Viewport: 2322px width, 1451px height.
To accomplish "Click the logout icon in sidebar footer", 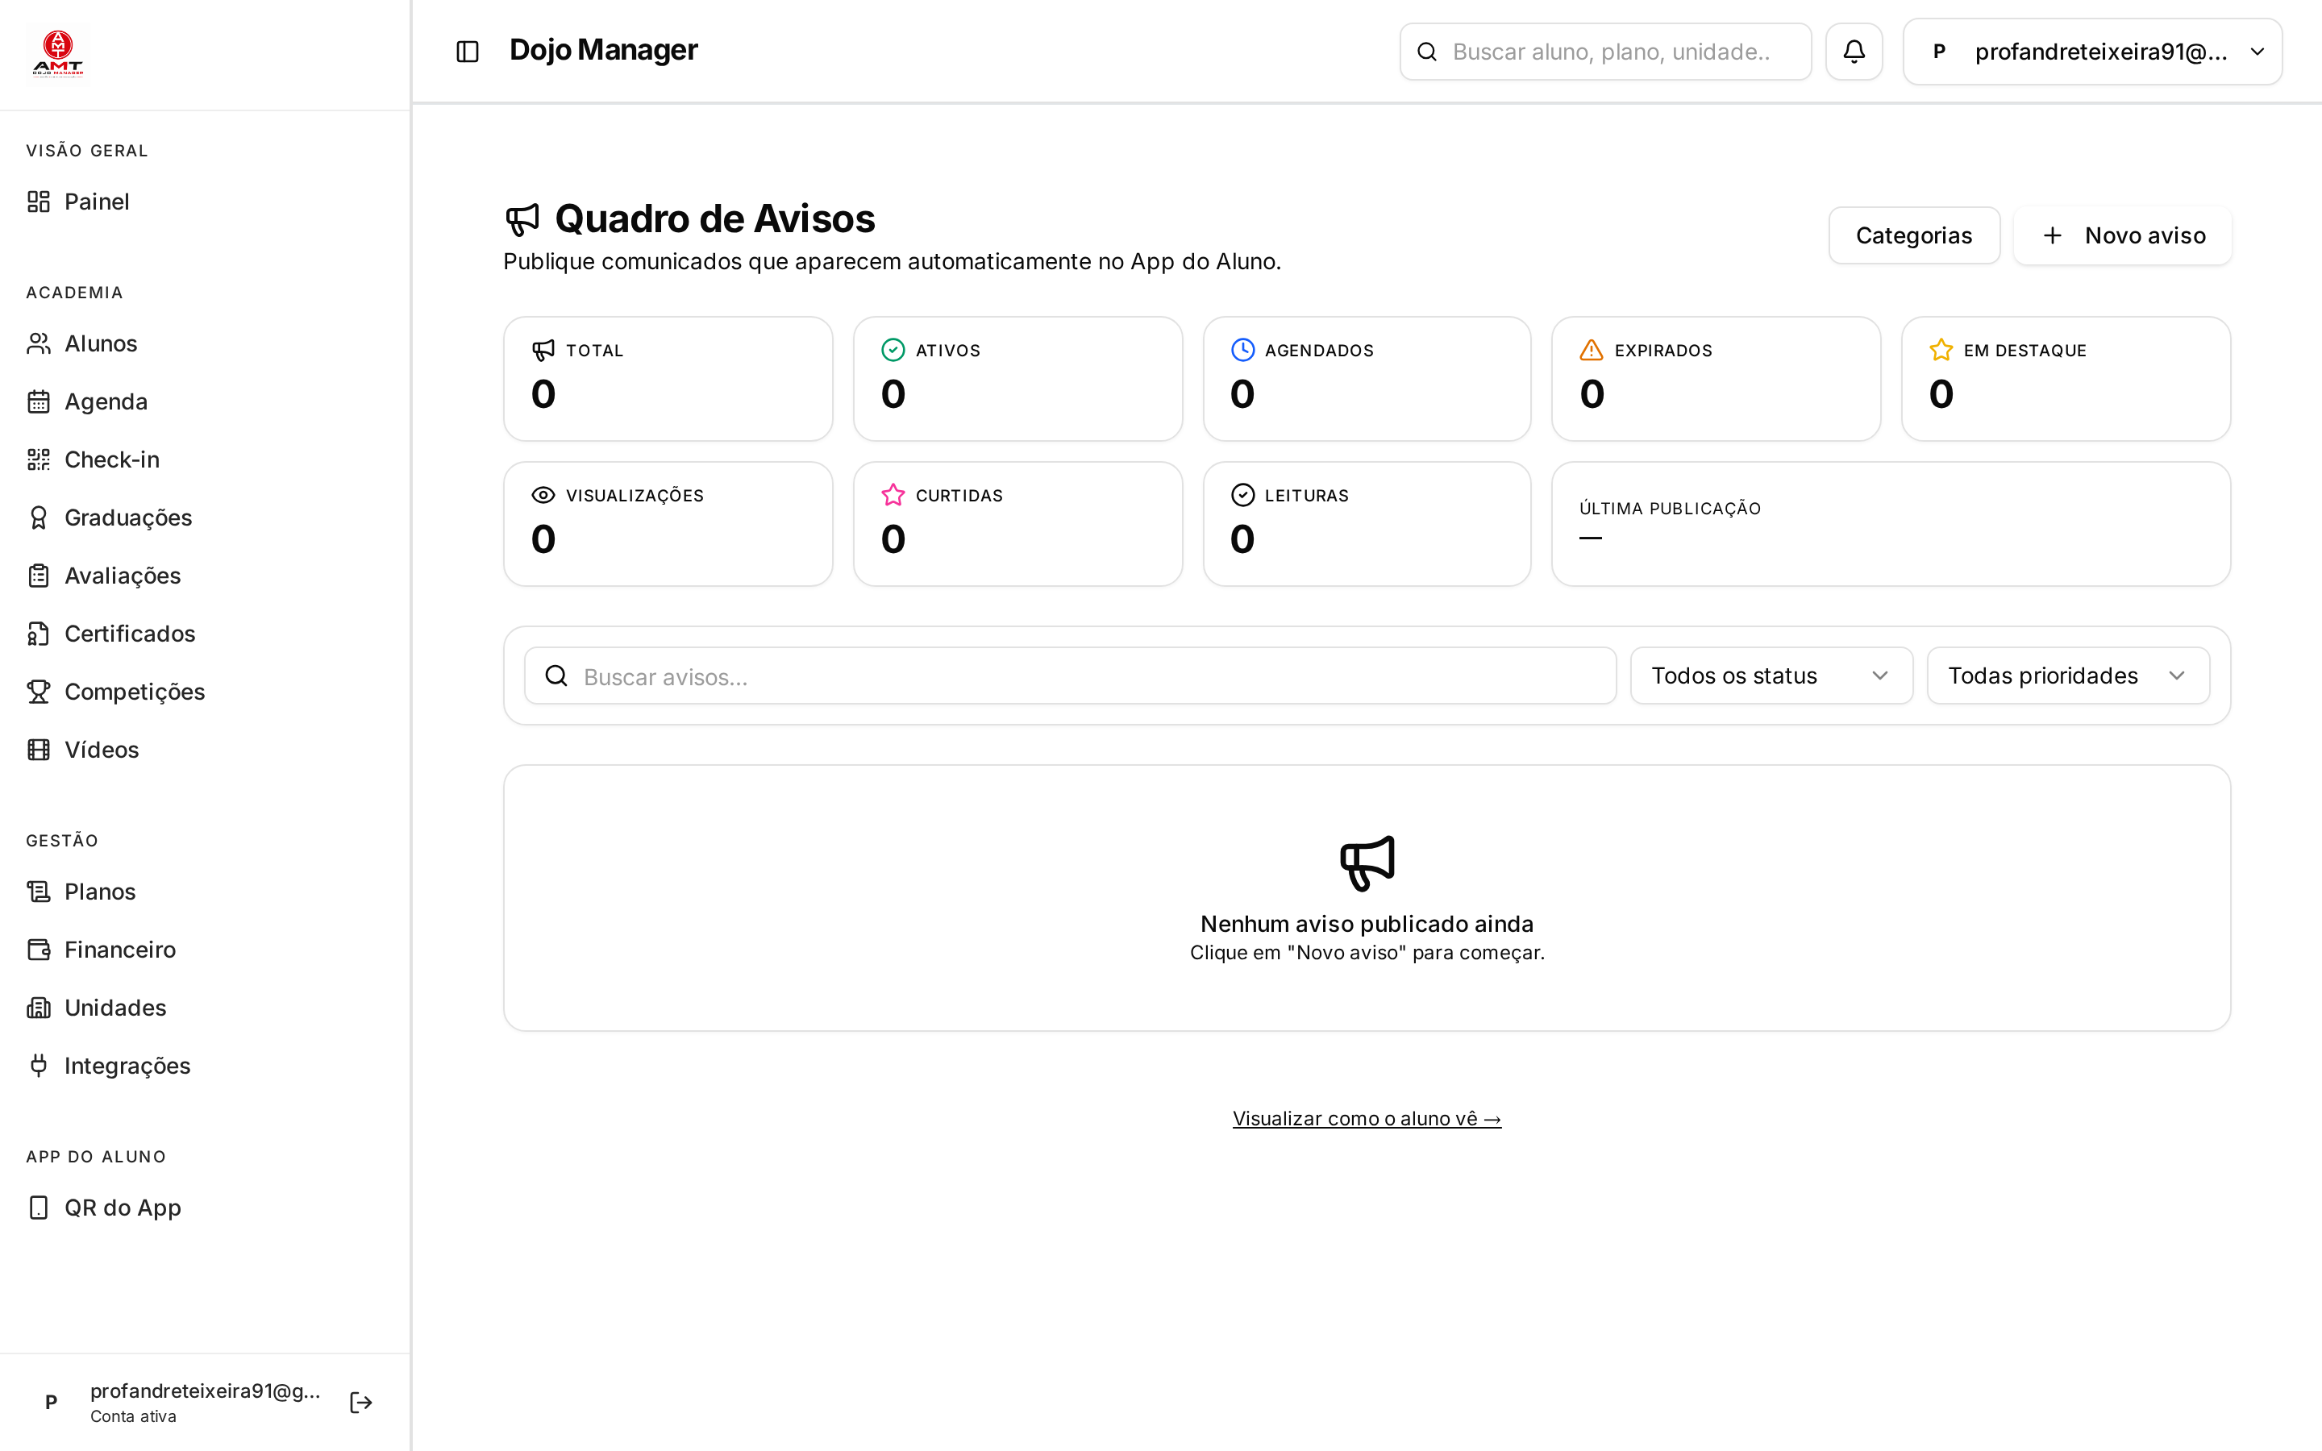I will tap(360, 1402).
